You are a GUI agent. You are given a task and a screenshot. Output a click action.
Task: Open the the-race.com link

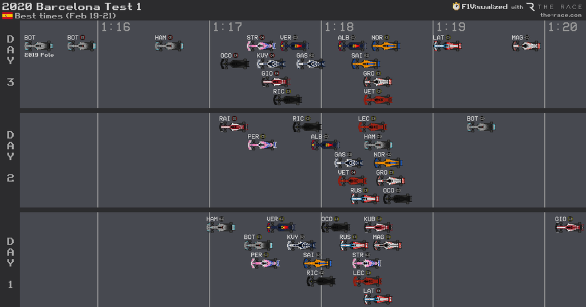point(561,15)
